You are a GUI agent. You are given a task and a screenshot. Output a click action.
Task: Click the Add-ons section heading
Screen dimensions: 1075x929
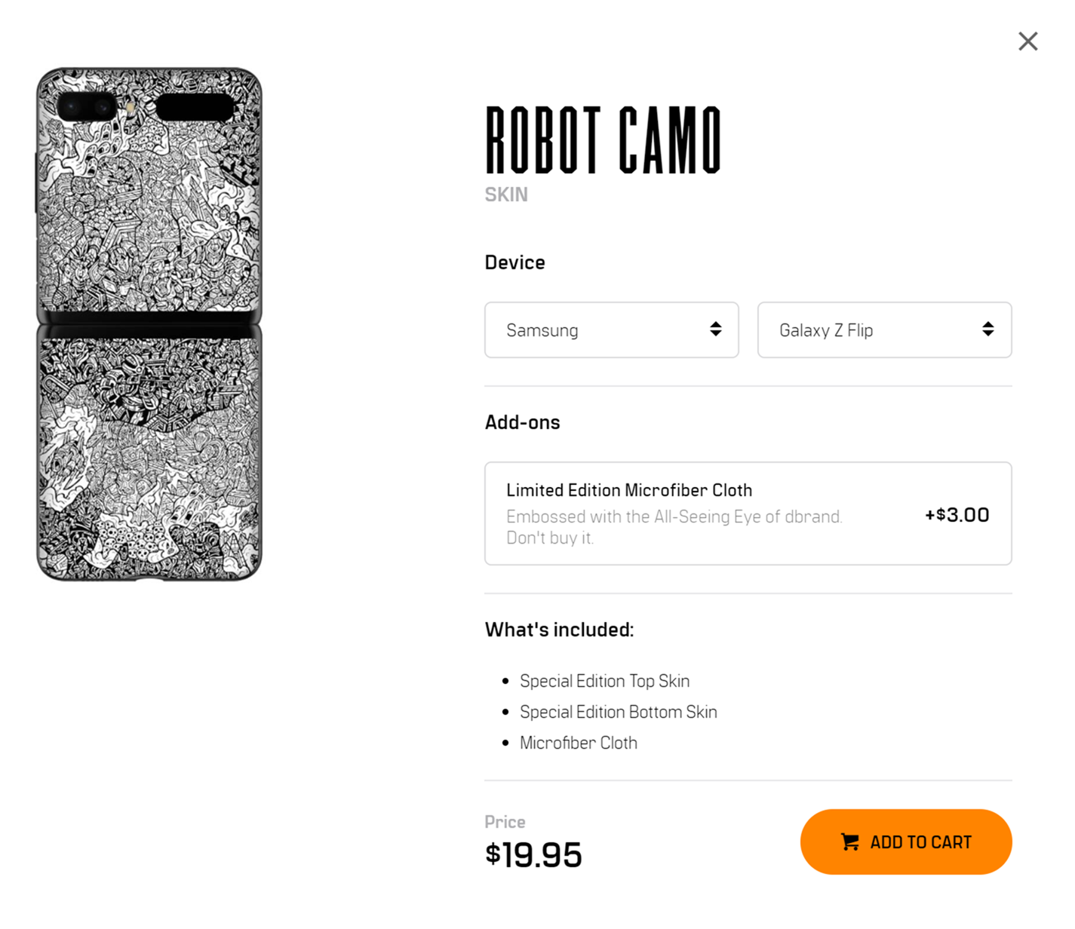(522, 422)
